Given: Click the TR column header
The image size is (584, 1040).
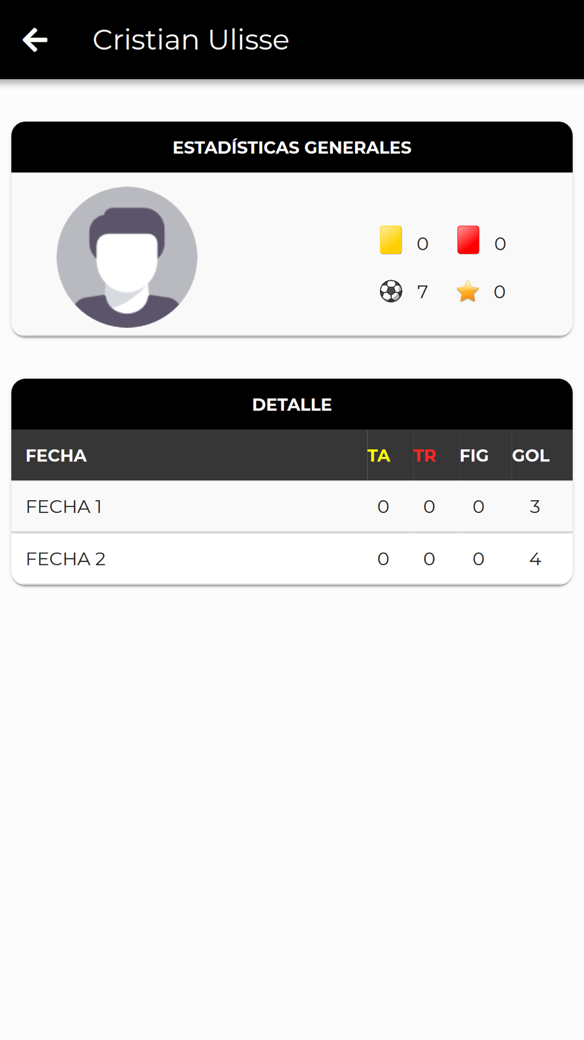Looking at the screenshot, I should coord(425,456).
